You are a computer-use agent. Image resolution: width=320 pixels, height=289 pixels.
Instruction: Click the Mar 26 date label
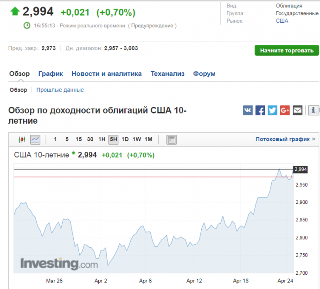coord(54,281)
